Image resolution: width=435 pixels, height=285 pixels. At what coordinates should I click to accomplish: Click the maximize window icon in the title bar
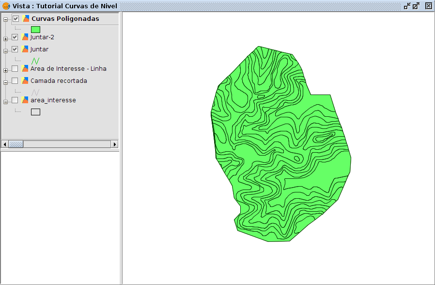416,6
